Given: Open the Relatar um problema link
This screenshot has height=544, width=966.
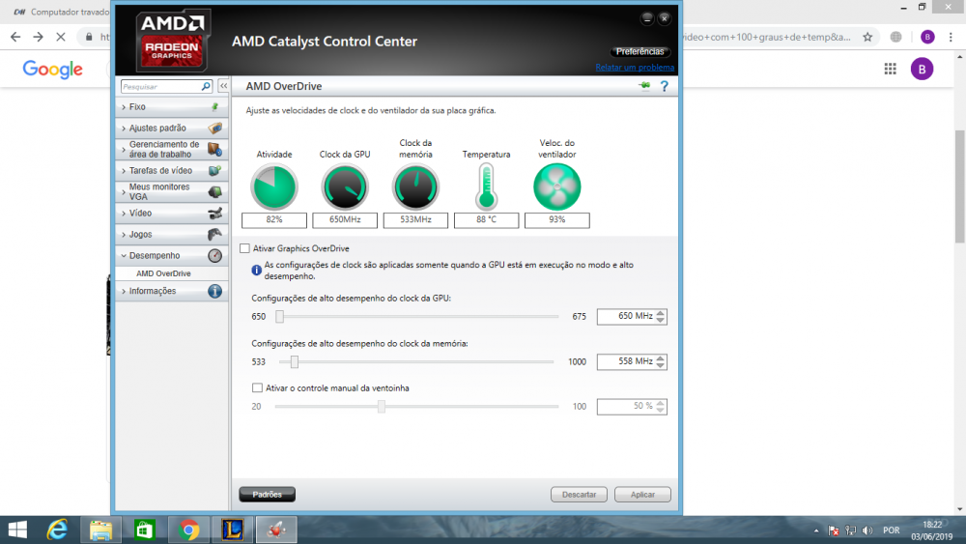Looking at the screenshot, I should pyautogui.click(x=635, y=68).
